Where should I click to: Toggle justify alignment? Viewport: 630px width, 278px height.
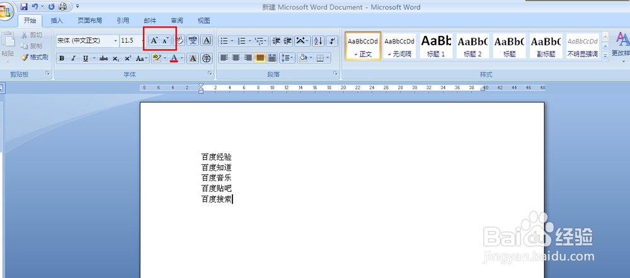pyautogui.click(x=260, y=58)
